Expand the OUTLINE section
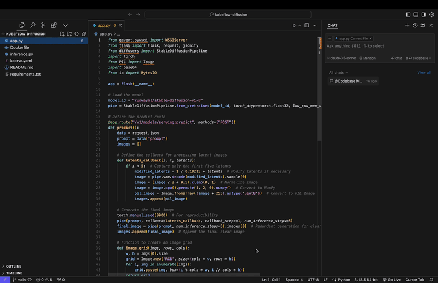The height and width of the screenshot is (283, 438). [44, 266]
